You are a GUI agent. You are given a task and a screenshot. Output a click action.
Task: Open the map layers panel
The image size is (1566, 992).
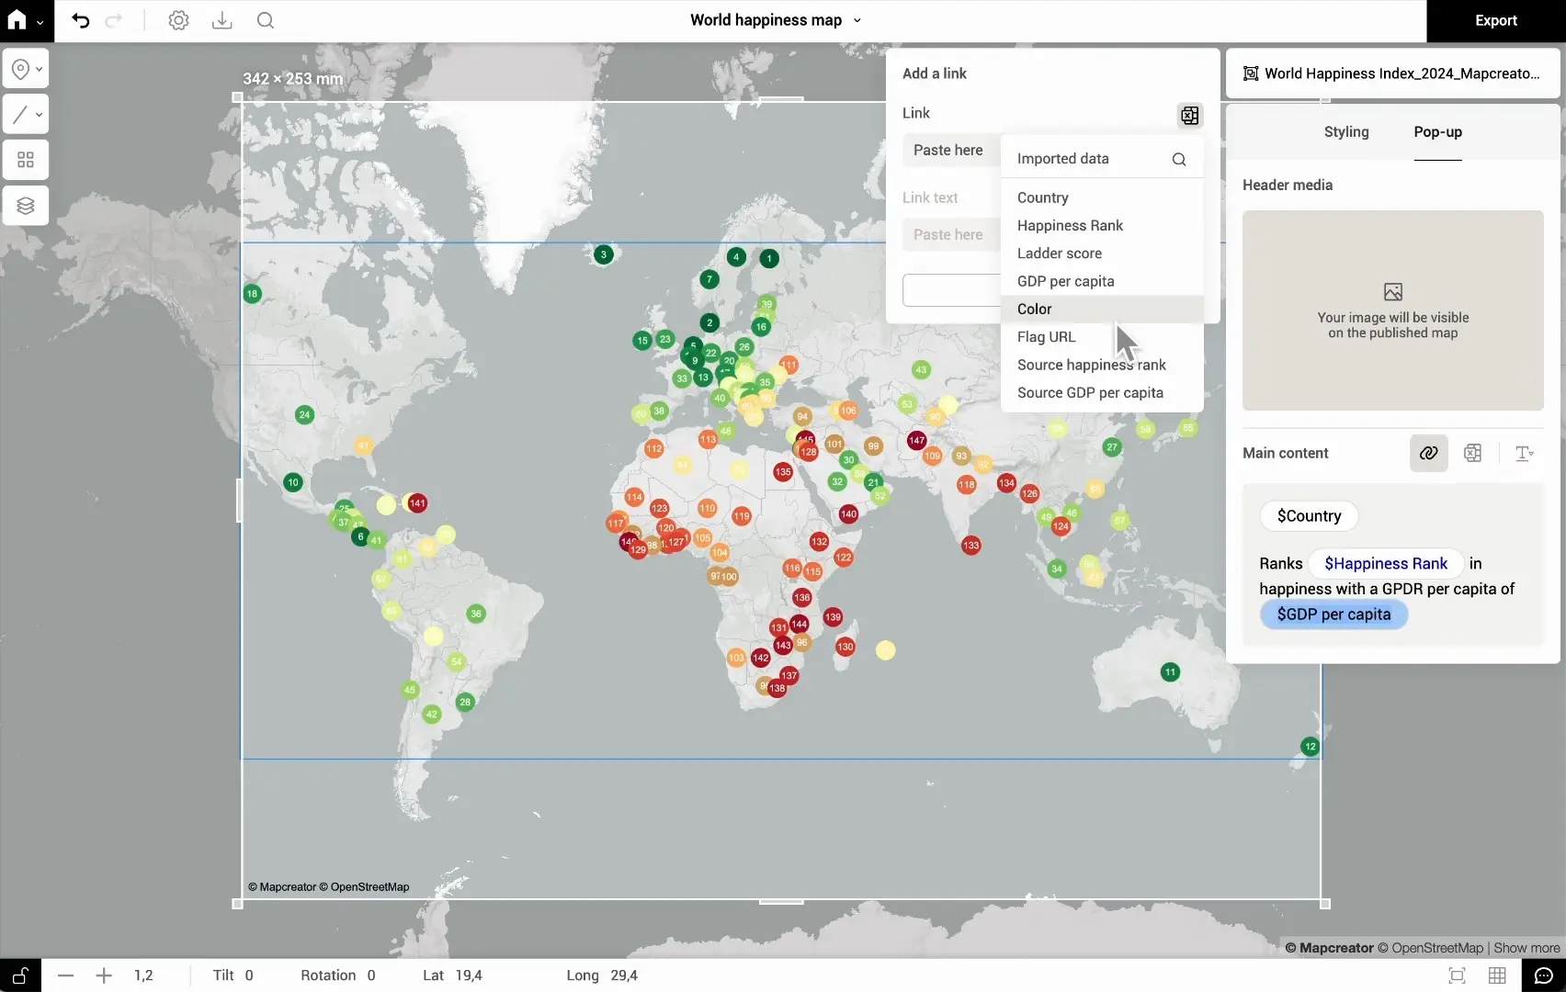(x=24, y=205)
